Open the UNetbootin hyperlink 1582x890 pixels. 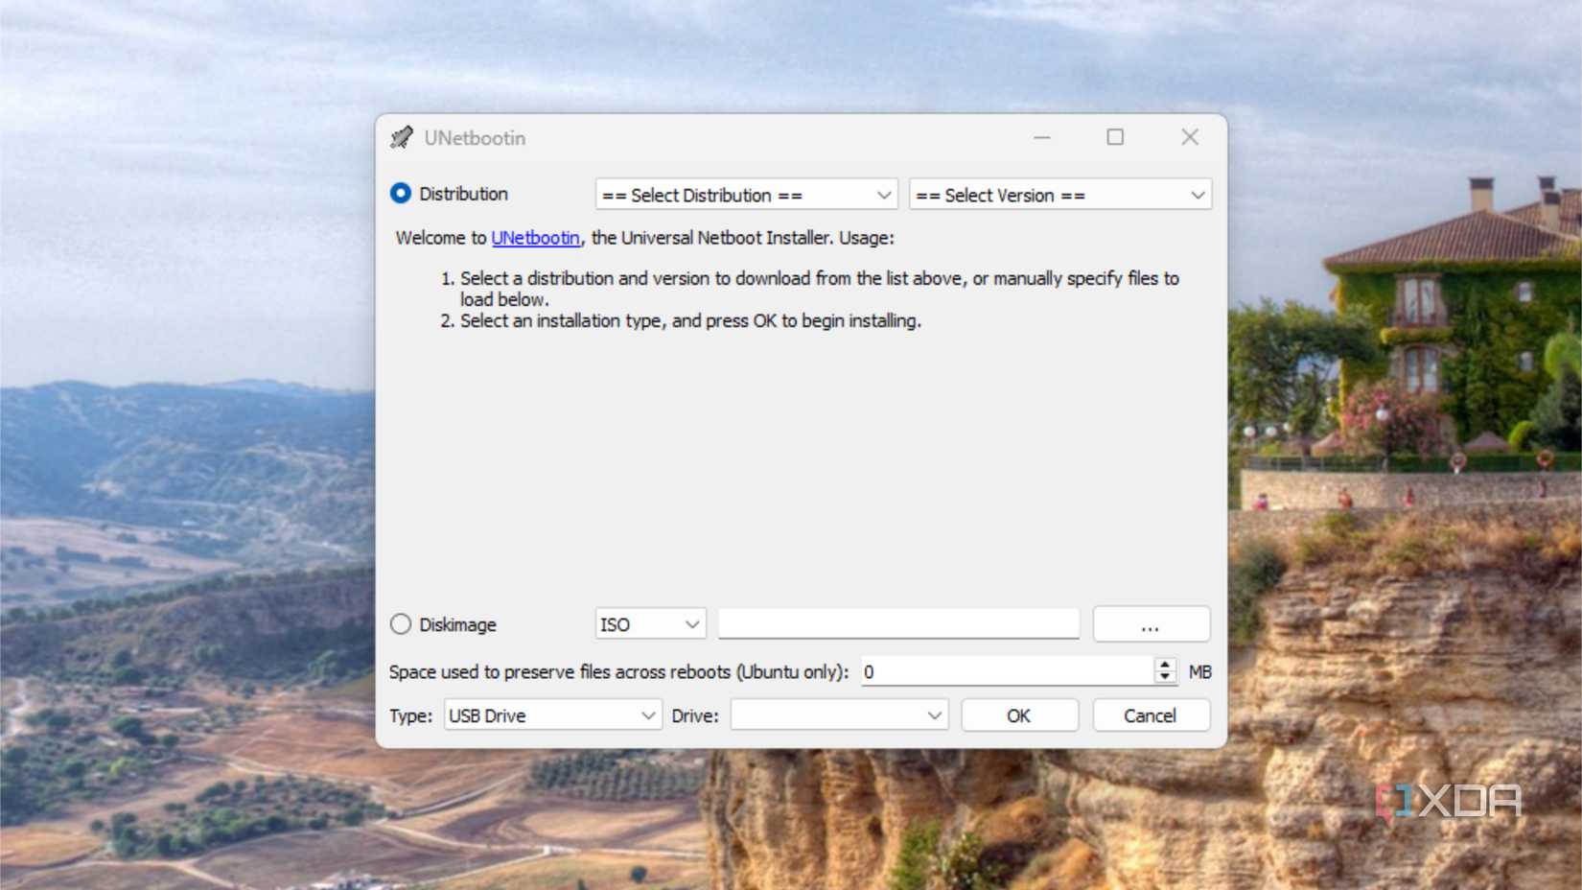tap(535, 238)
